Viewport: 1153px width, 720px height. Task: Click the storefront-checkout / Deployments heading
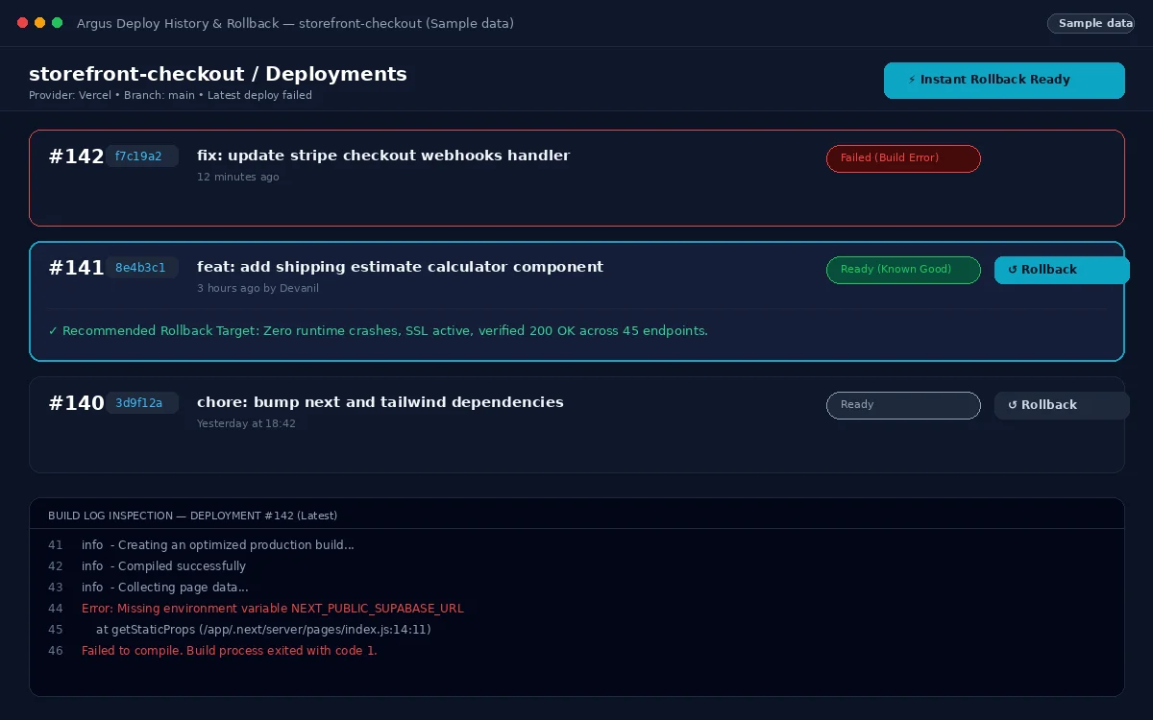pos(218,74)
